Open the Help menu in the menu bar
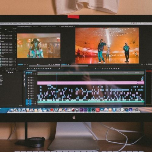 coord(31,23)
